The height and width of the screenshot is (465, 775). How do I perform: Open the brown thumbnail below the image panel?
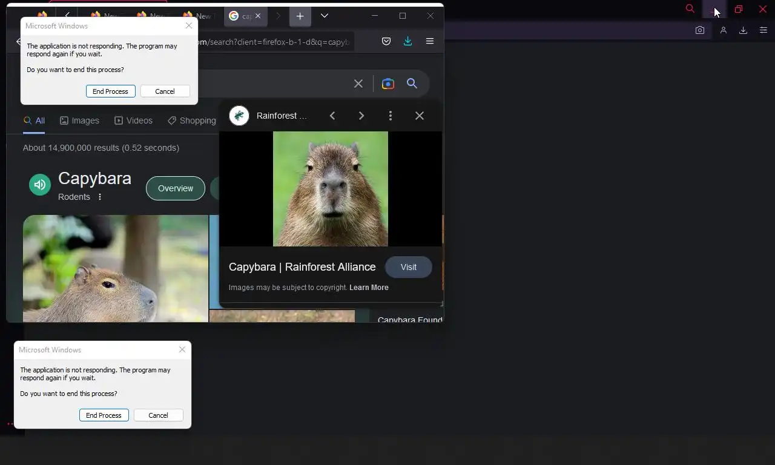[282, 316]
